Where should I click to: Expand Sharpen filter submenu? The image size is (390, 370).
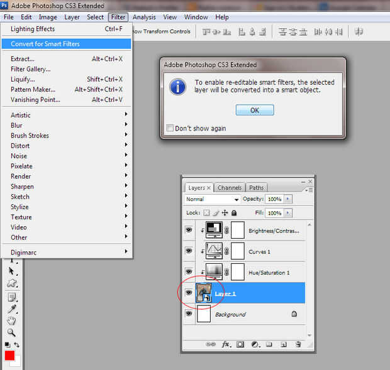[67, 186]
